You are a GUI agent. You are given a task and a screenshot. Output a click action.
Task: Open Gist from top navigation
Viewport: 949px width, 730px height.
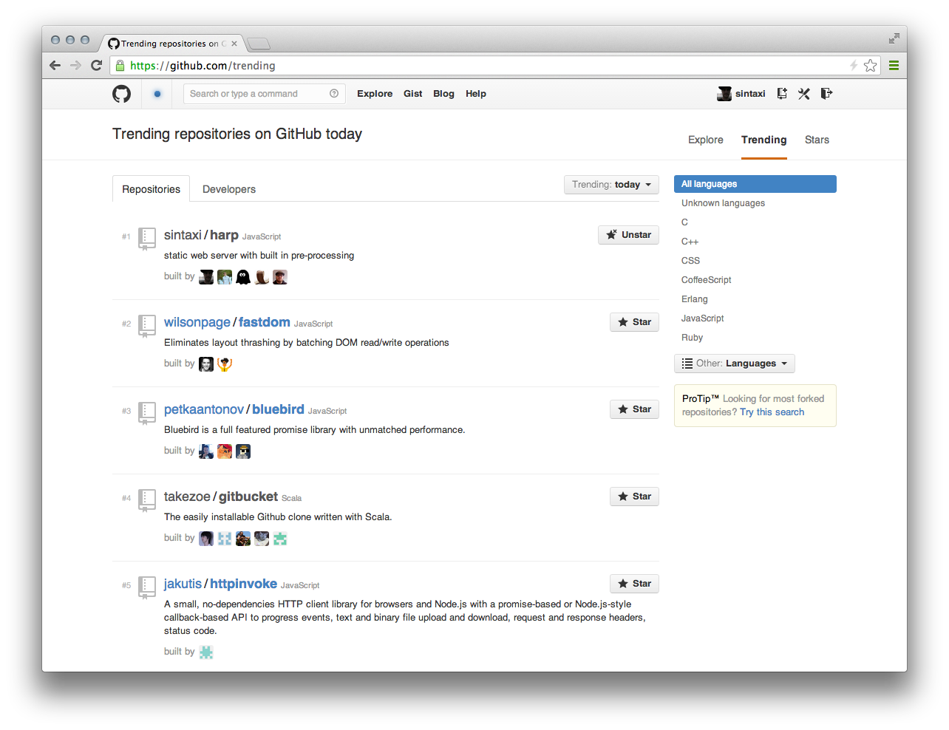[413, 94]
